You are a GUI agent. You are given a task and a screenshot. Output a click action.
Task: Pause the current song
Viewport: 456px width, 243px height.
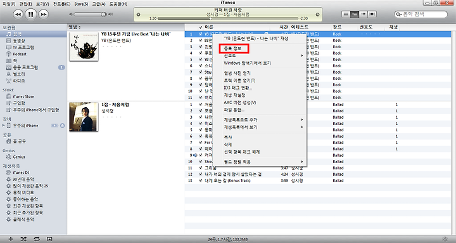coord(30,14)
